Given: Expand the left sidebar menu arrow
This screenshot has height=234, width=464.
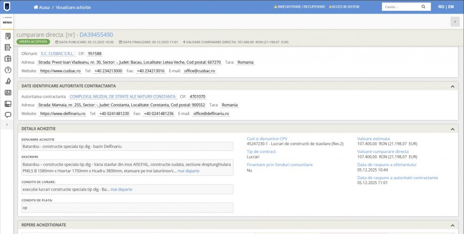Looking at the screenshot, I should click(7, 125).
